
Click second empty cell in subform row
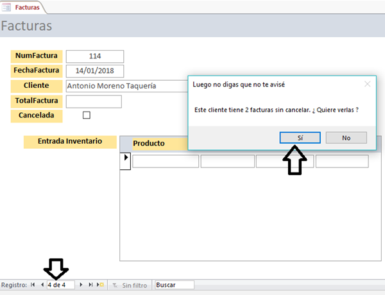point(228,161)
